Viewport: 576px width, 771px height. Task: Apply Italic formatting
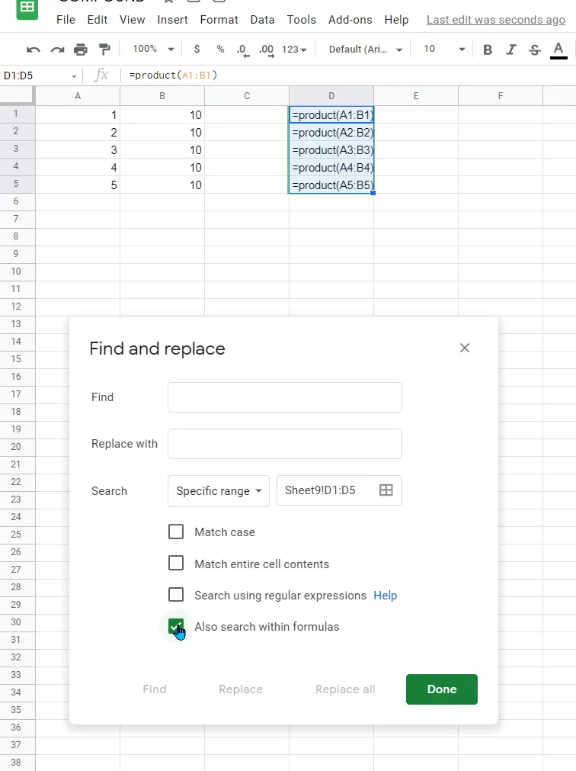pyautogui.click(x=511, y=50)
